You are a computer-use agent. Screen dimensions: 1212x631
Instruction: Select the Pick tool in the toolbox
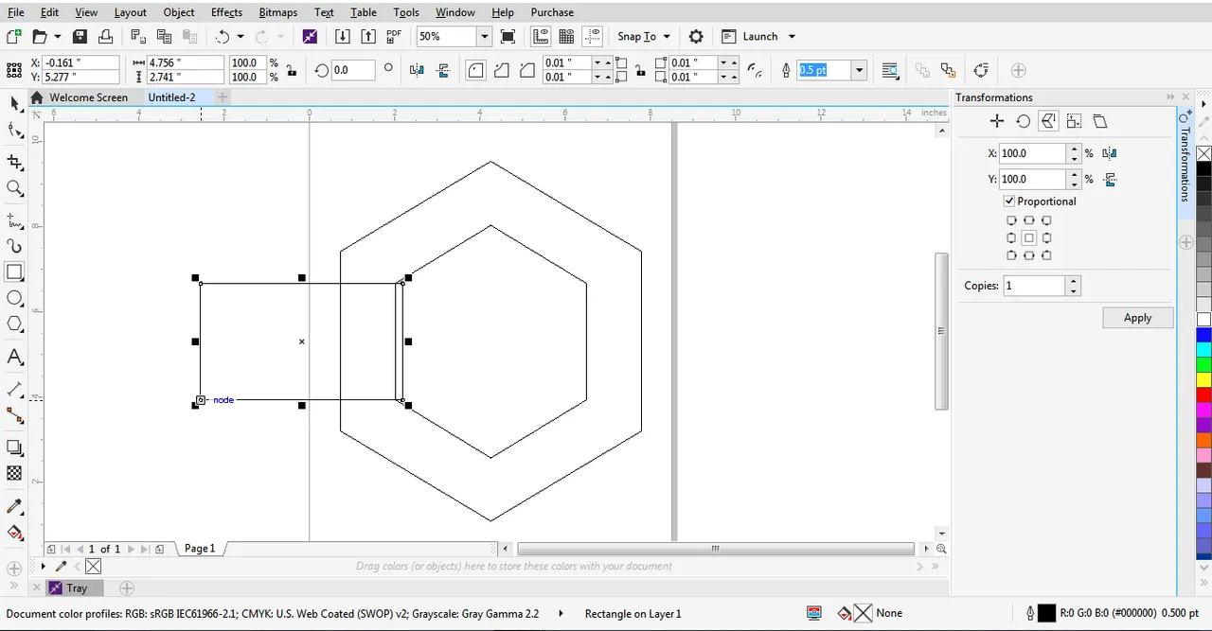(14, 103)
